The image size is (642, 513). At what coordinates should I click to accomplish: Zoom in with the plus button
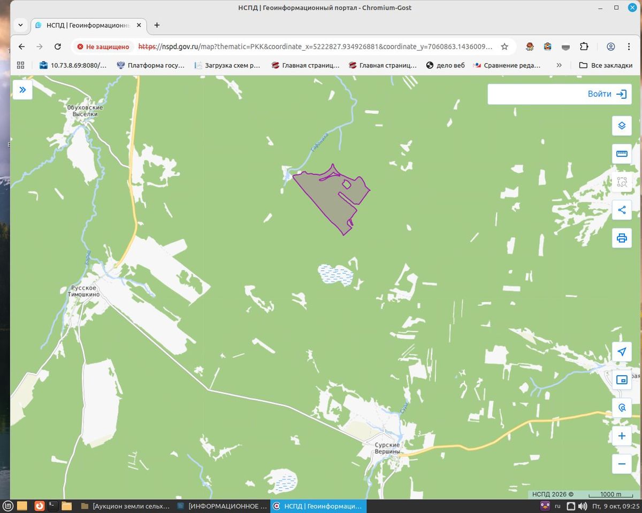(622, 436)
